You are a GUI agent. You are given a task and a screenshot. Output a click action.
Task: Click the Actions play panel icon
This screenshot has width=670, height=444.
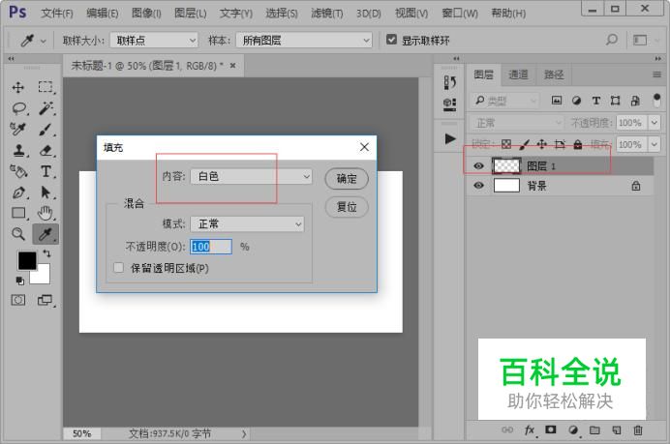point(449,138)
